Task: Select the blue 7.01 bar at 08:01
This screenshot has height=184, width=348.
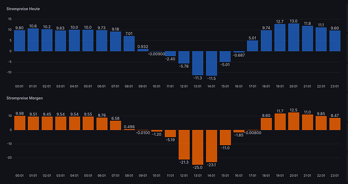Action: click(129, 44)
